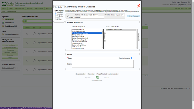
Task: Check the second message row checkbox
Action: pyautogui.click(x=27, y=43)
